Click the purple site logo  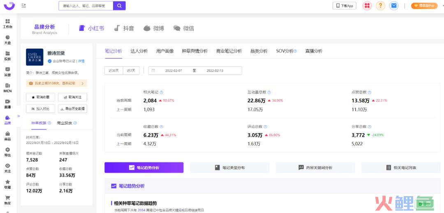click(9, 5)
